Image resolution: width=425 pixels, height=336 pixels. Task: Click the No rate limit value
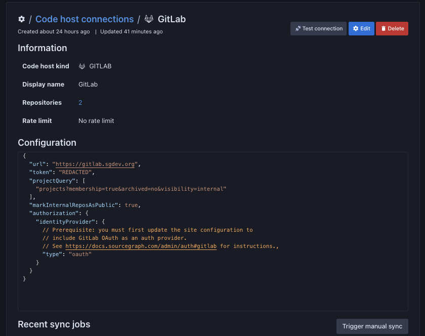pos(96,120)
